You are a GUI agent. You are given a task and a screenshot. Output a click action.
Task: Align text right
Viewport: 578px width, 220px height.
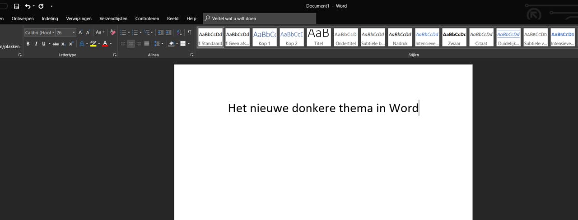pos(139,44)
